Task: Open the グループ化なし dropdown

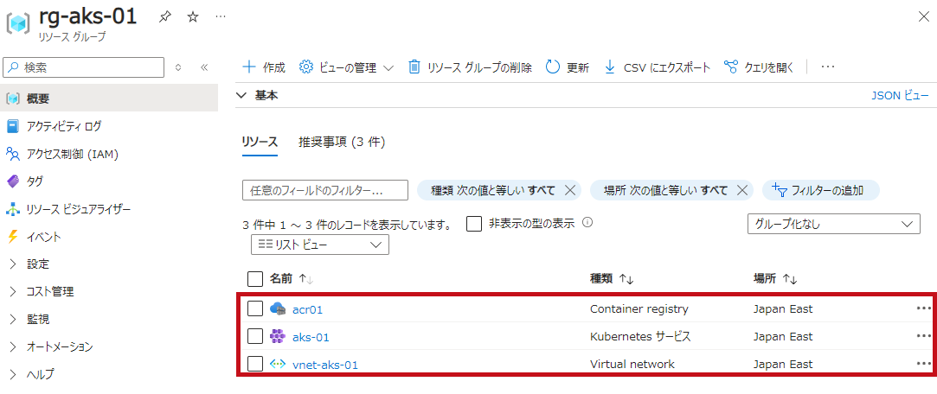Action: (834, 225)
